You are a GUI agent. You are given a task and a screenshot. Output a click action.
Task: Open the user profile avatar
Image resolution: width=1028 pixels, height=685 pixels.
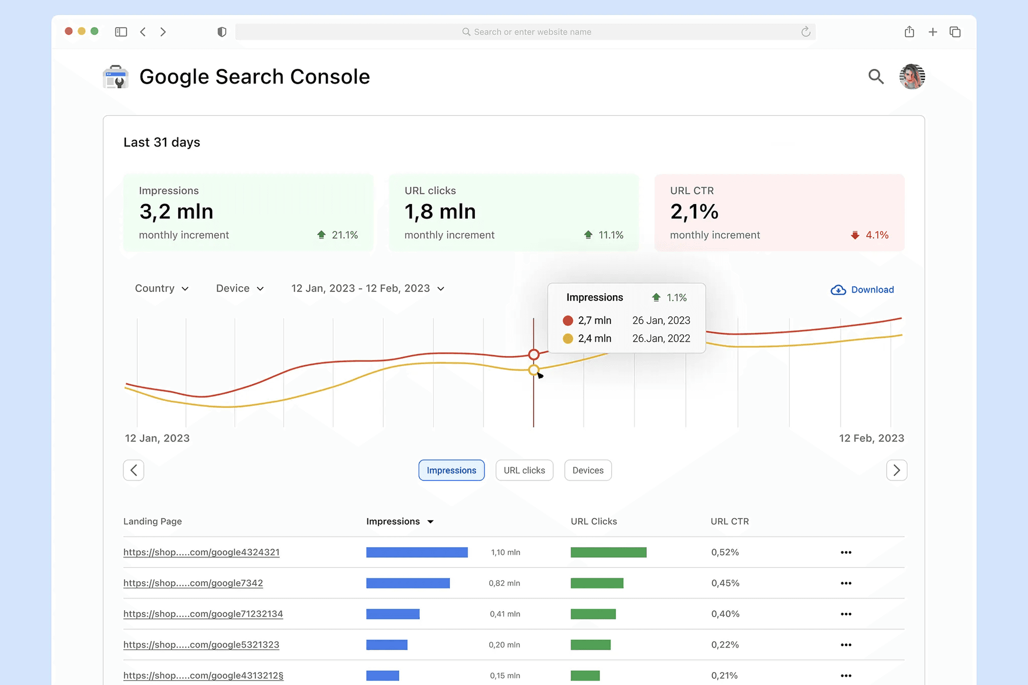click(x=911, y=77)
